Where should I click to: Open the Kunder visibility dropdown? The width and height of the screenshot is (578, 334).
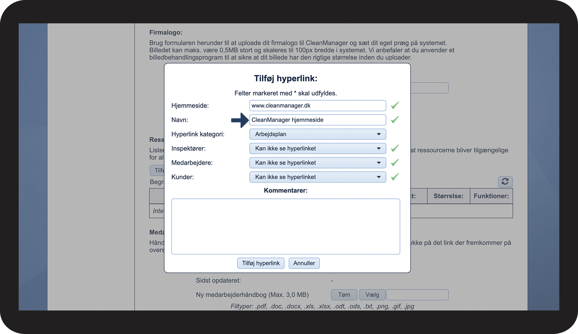coord(318,177)
